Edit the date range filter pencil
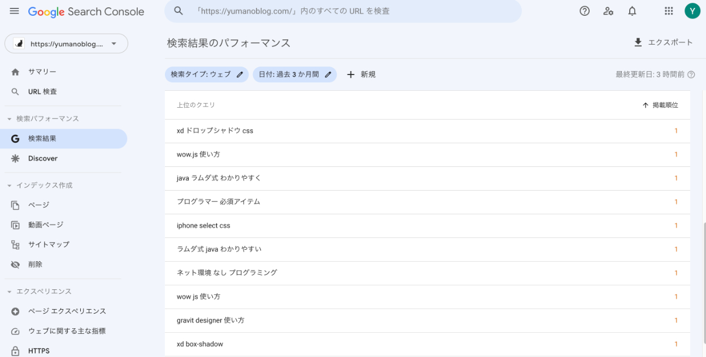This screenshot has height=357, width=706. point(328,74)
